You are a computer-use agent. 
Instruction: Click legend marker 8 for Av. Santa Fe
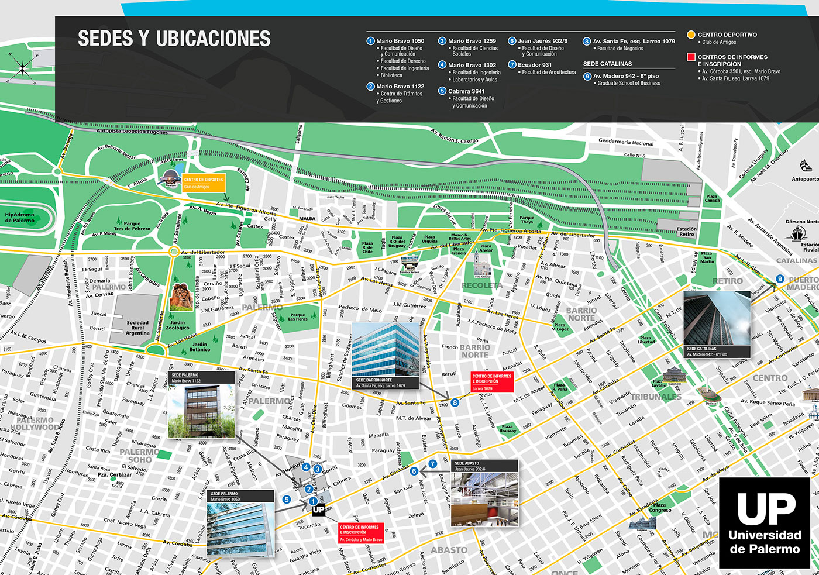[587, 42]
